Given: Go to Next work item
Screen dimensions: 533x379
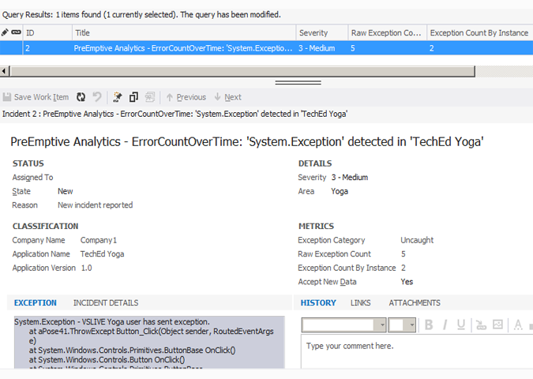Looking at the screenshot, I should tap(227, 97).
